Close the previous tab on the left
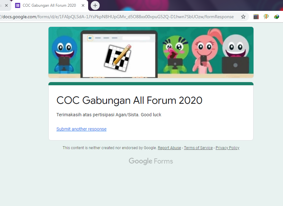 pyautogui.click(x=6, y=5)
